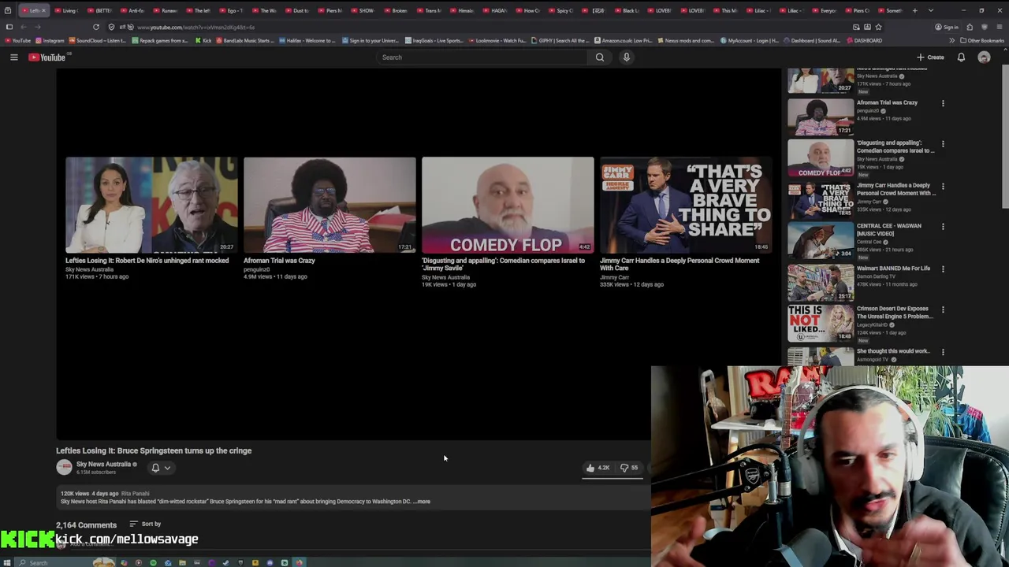Play end-screen video Robert De Niro's unhinged rant

tap(151, 205)
